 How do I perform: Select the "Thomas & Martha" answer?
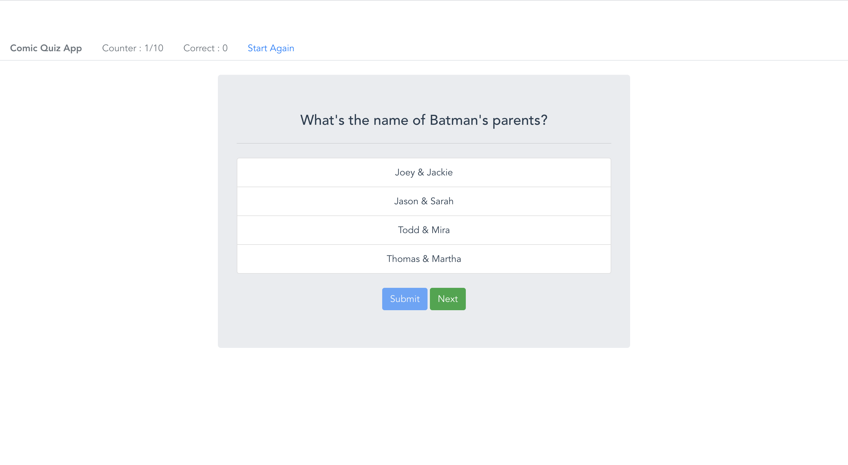point(424,259)
